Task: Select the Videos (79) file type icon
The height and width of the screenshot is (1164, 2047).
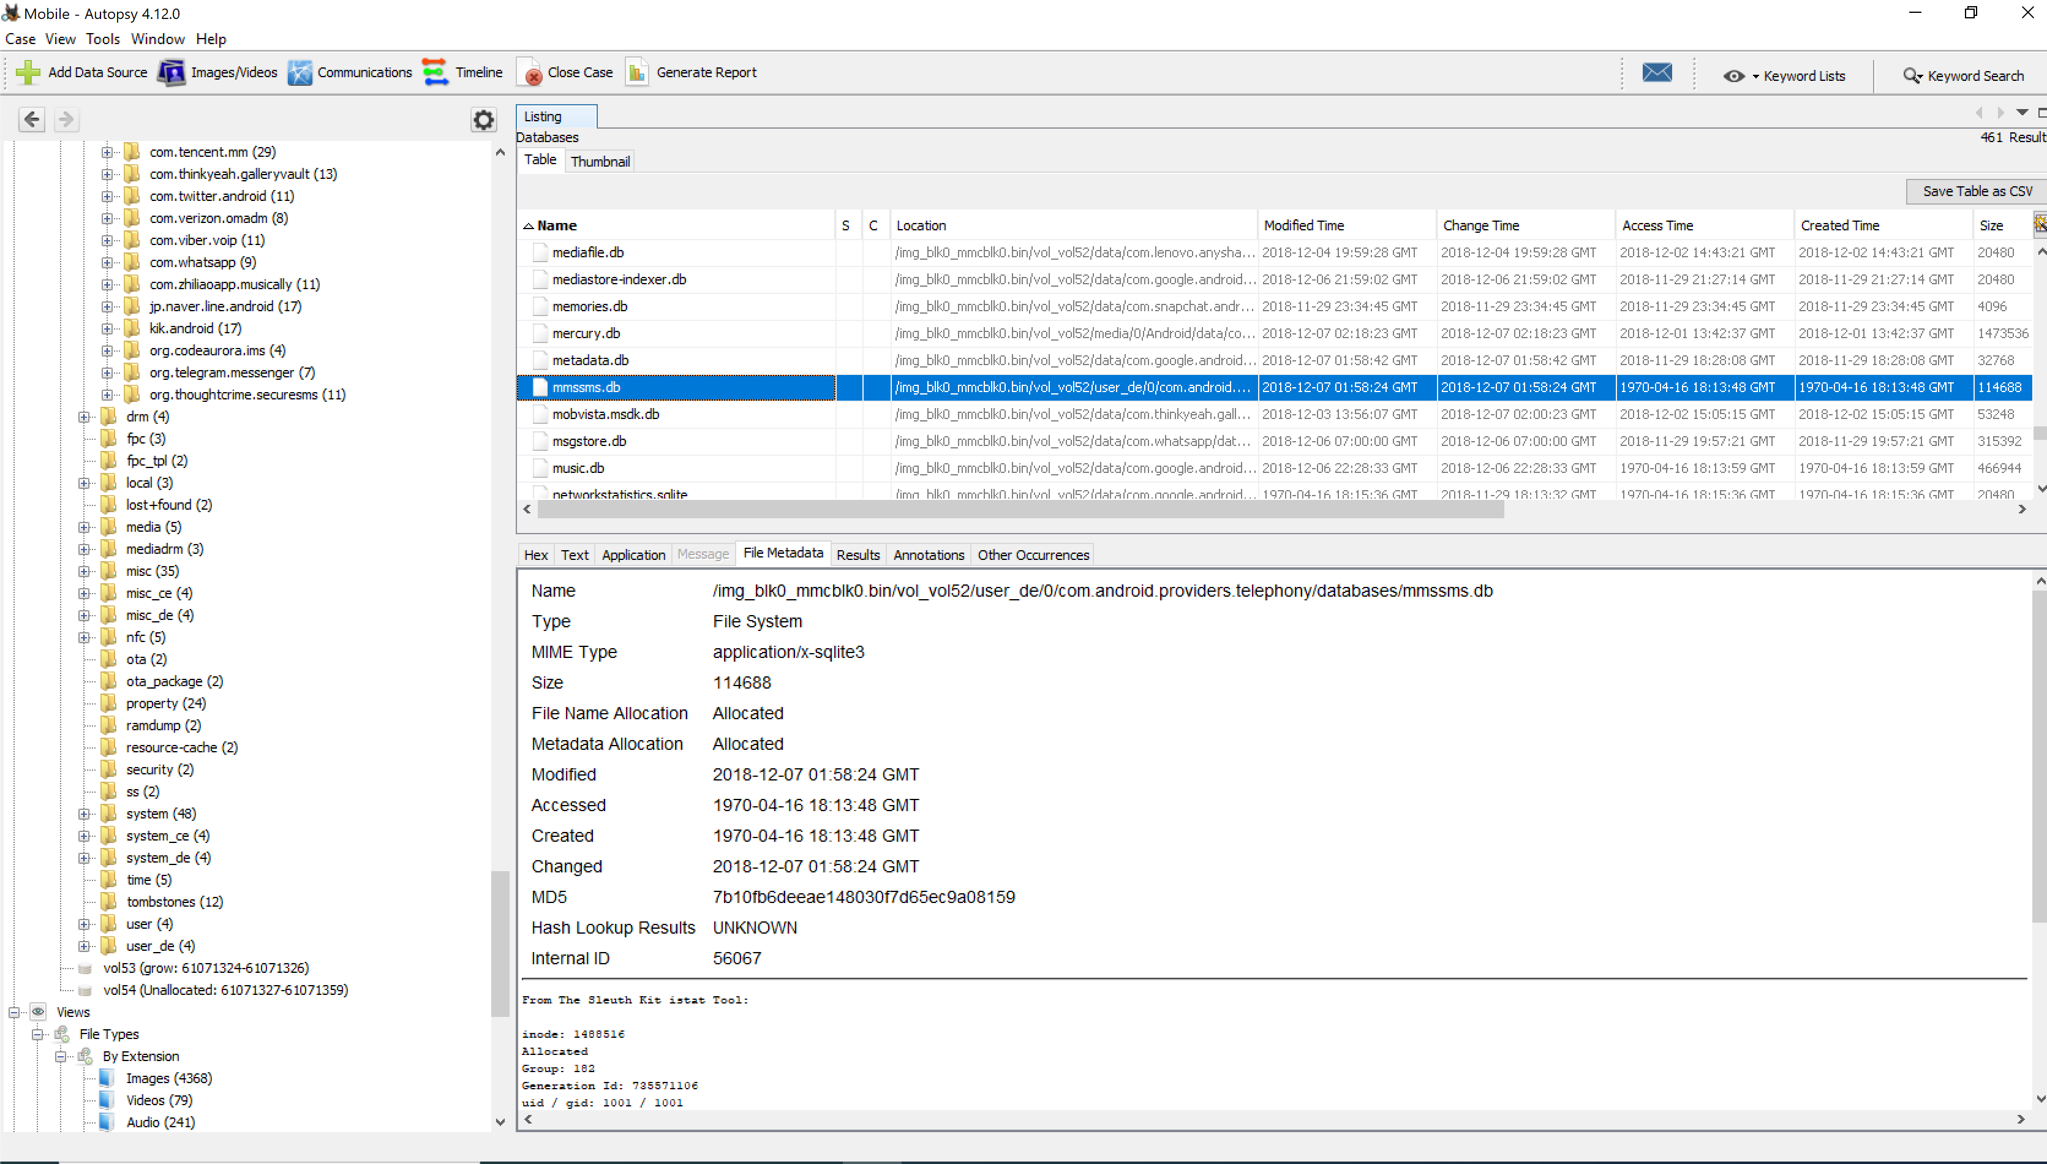Action: click(x=107, y=1101)
